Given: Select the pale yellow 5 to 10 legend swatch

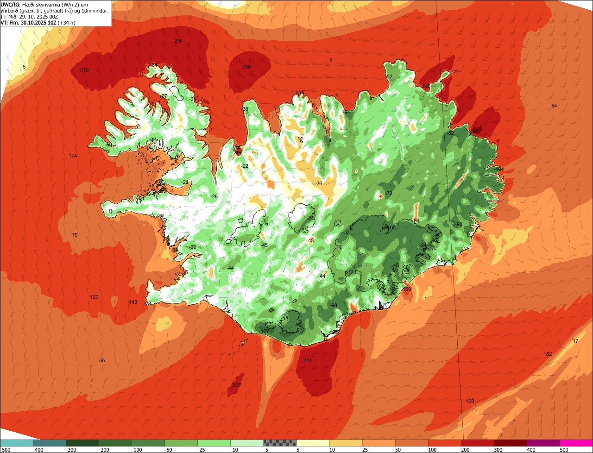Looking at the screenshot, I should [x=313, y=443].
